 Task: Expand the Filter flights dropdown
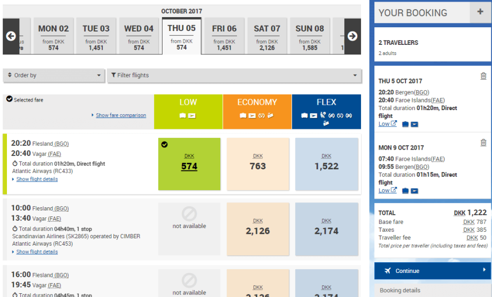click(x=234, y=75)
